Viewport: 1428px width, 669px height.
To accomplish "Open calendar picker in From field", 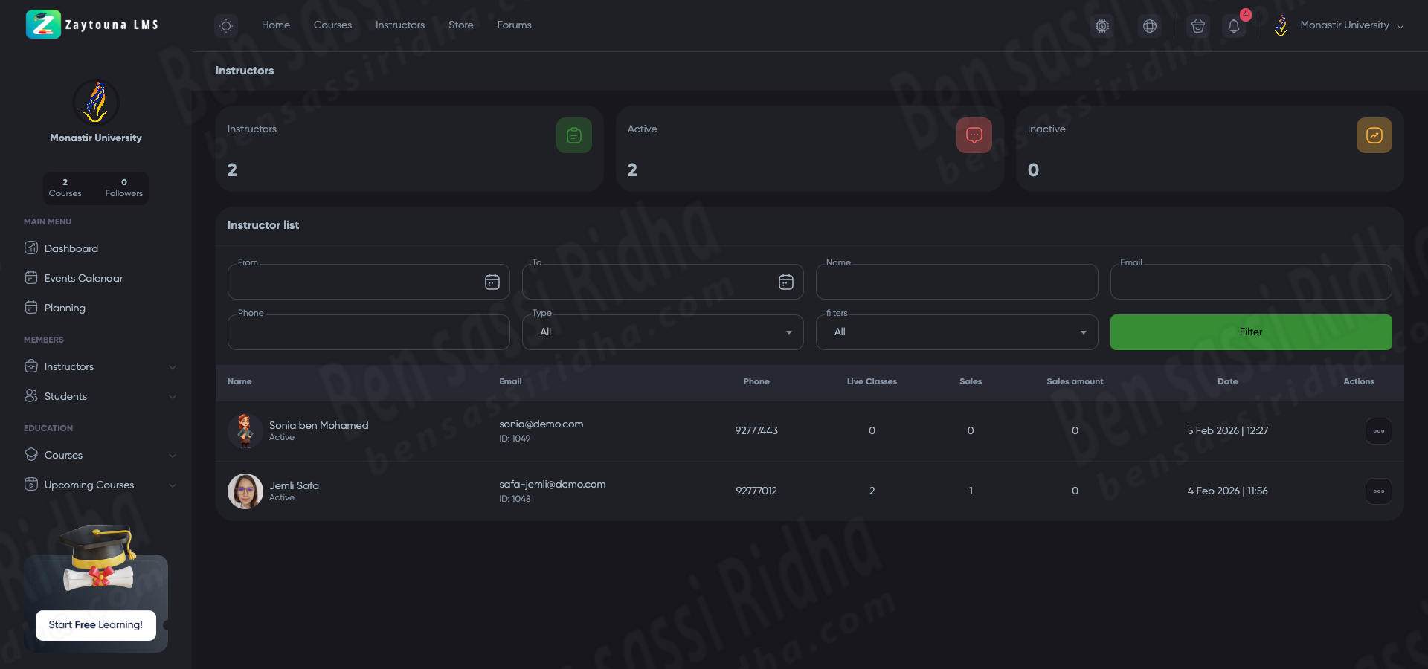I will click(492, 282).
